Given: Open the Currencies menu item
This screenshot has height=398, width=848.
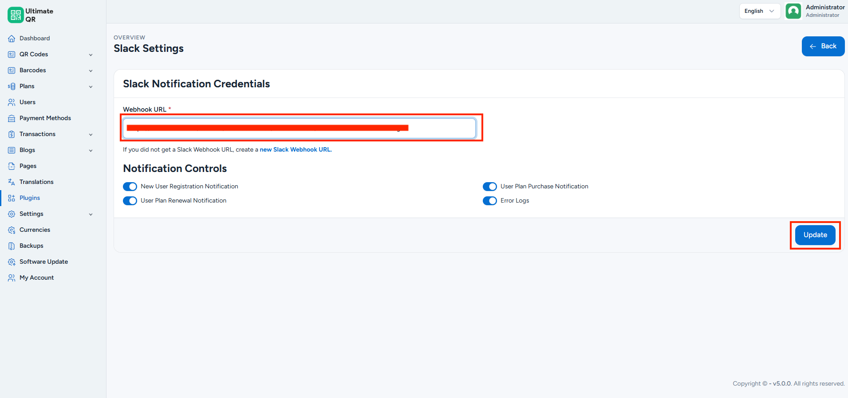Looking at the screenshot, I should pyautogui.click(x=53, y=230).
